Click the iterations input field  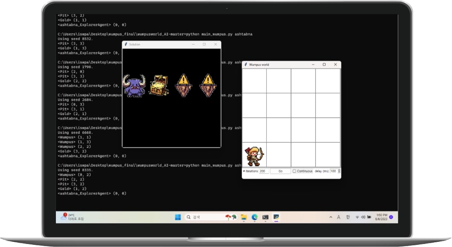264,171
